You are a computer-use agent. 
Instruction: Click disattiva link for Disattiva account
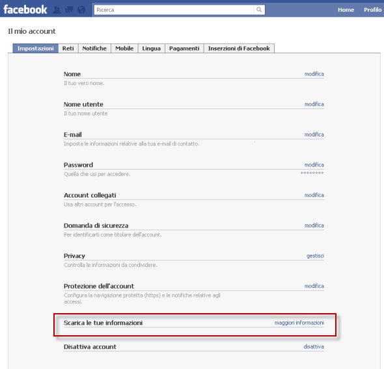314,346
